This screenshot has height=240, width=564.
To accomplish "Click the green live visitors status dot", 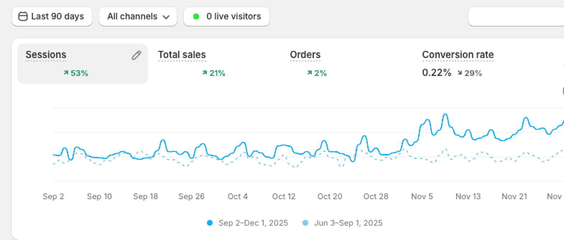I will 196,16.
